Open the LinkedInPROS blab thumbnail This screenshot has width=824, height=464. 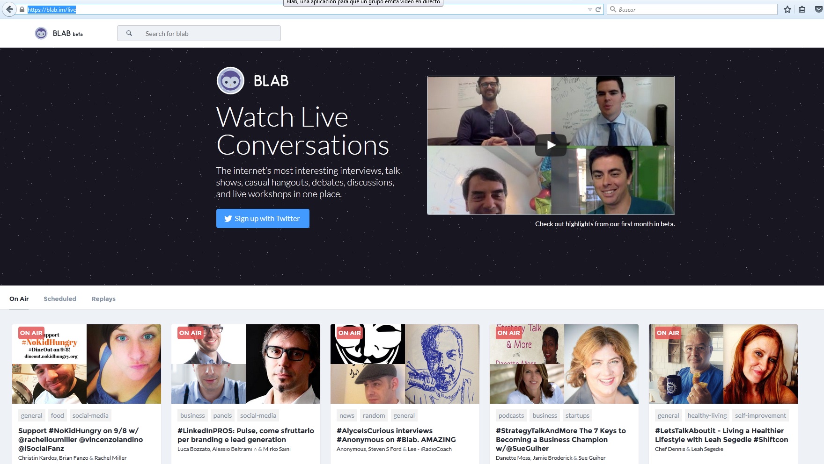(246, 364)
